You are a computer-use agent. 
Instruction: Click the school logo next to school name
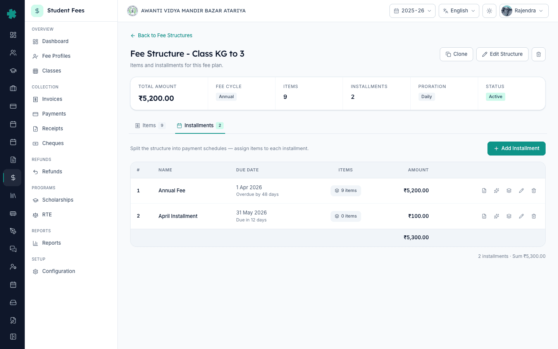coord(133,11)
